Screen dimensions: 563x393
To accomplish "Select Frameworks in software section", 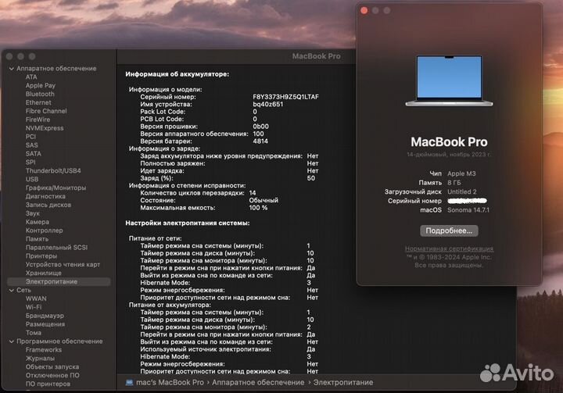I will (x=44, y=350).
